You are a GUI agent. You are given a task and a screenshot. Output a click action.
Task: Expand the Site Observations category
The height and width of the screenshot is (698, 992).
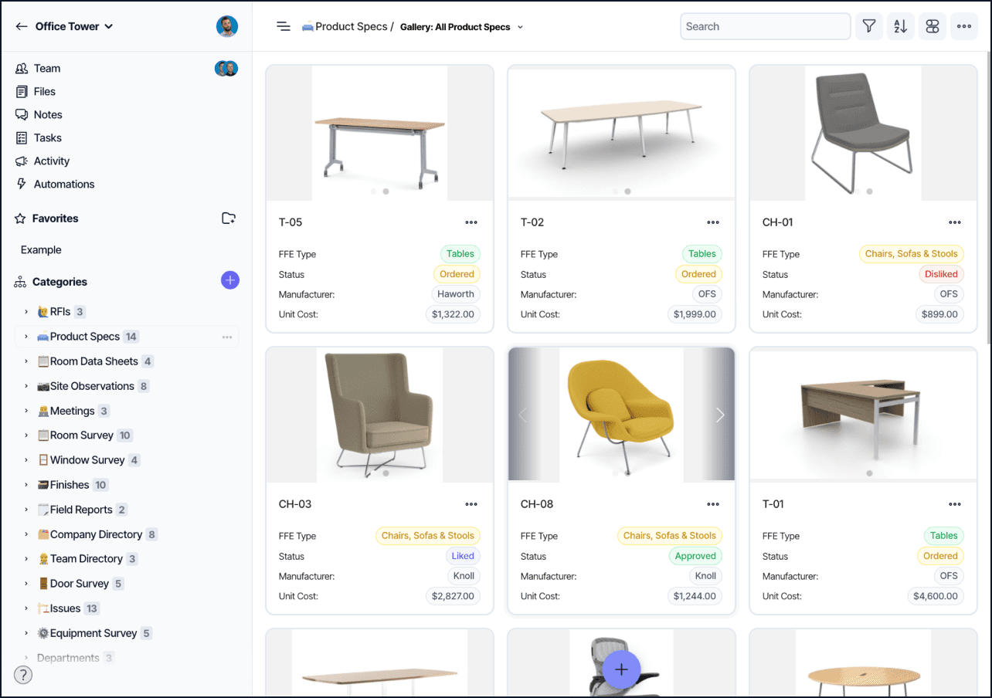(x=25, y=386)
